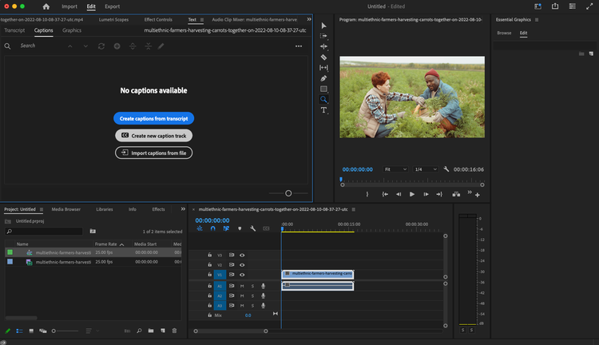Hide video track V1 with eye icon
This screenshot has height=345, width=599.
point(242,274)
